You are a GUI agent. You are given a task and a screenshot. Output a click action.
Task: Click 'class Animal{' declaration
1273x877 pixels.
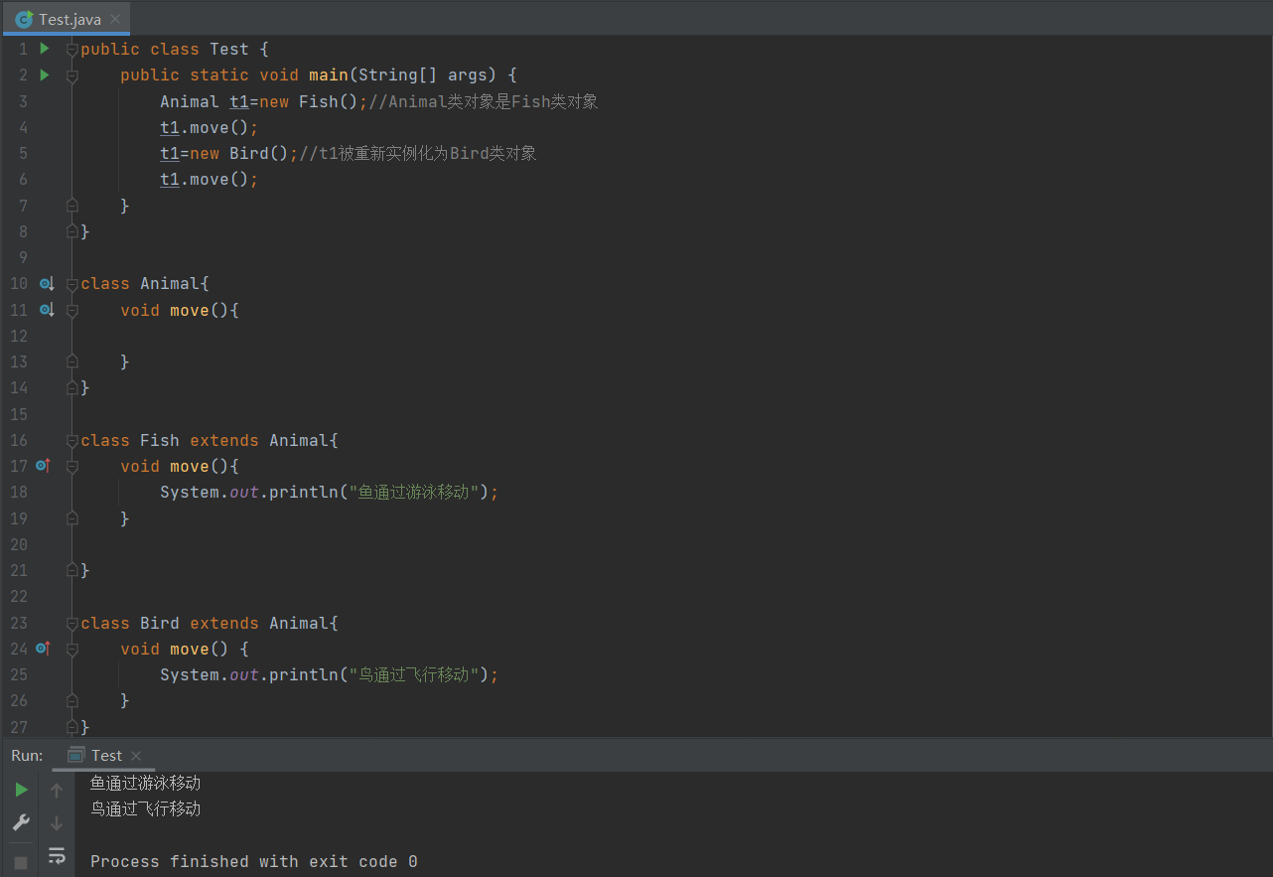tap(145, 284)
